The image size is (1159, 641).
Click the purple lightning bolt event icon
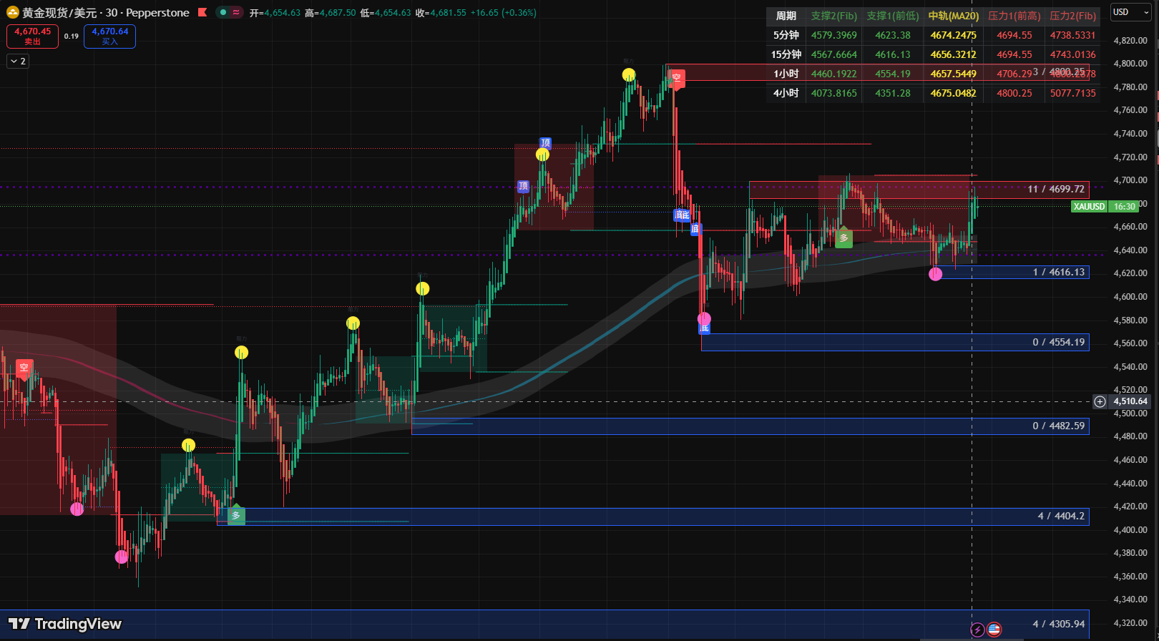(x=977, y=630)
